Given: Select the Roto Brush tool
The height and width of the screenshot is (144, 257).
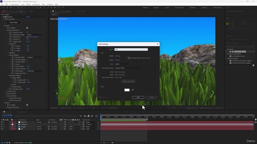Looking at the screenshot, I should point(59,8).
